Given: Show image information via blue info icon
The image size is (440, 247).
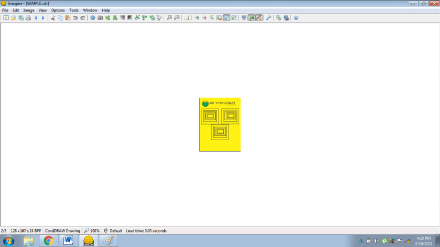Looking at the screenshot, I should coord(93,18).
